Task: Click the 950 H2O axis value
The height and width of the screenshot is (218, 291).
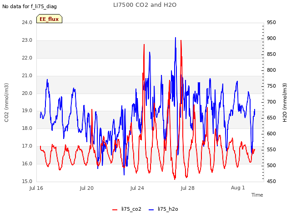Action: [x=271, y=22]
